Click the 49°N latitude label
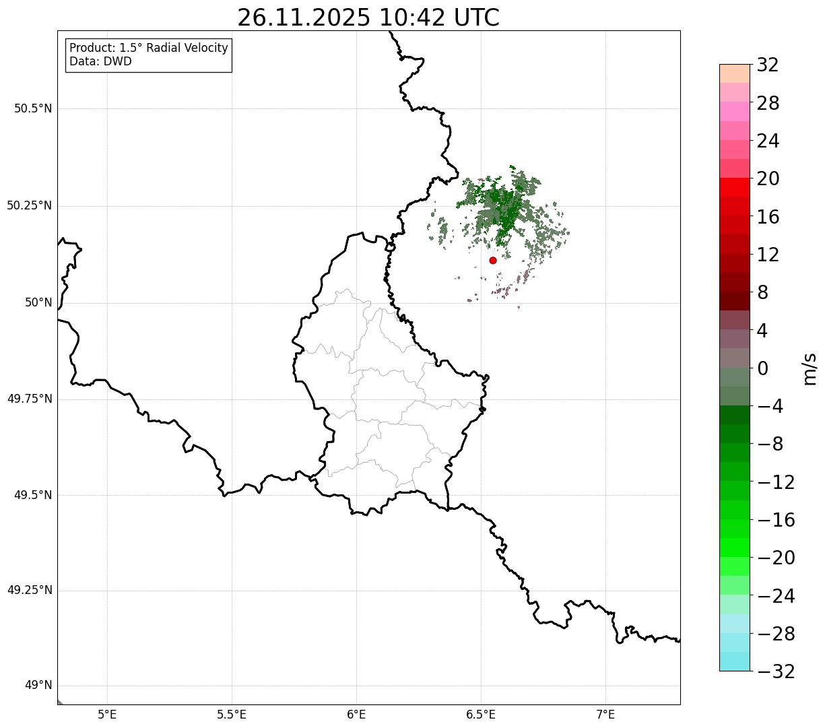This screenshot has height=728, width=825. pyautogui.click(x=38, y=686)
